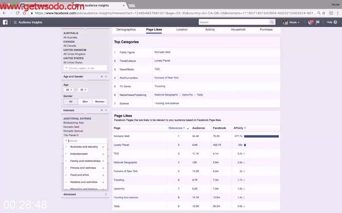Image resolution: width=342 pixels, height=213 pixels.
Task: Click The Planet D interest entry
Action: click(71, 135)
